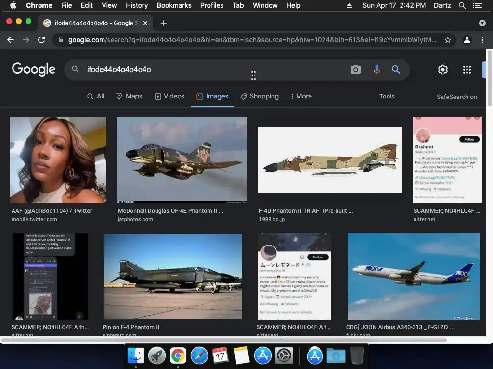Screen dimensions: 493x369
Task: Open the Trash in the Dock
Action: click(x=357, y=356)
